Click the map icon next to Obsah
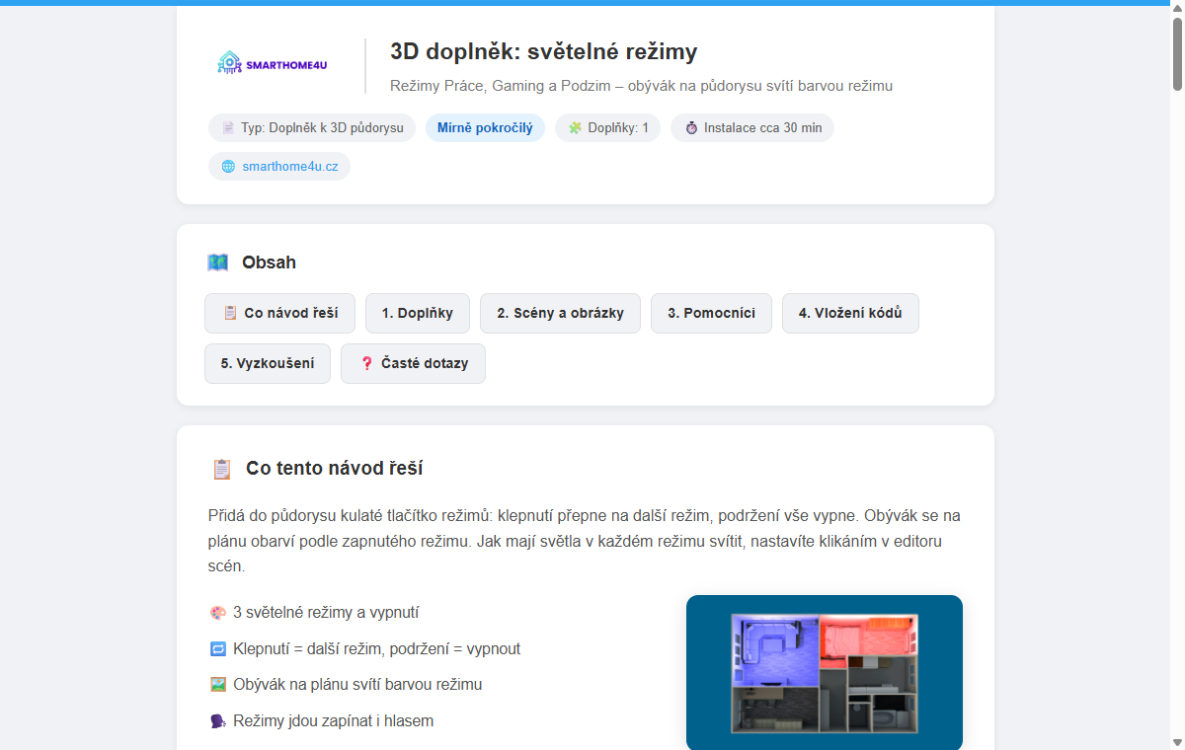 [x=218, y=262]
